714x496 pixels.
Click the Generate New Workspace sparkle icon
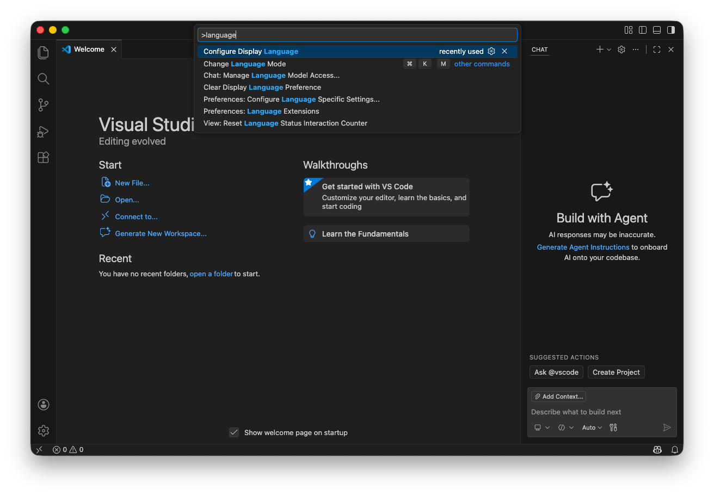[x=106, y=233]
